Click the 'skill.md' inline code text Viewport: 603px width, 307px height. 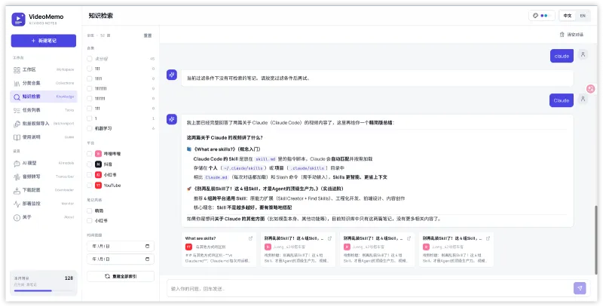point(265,159)
